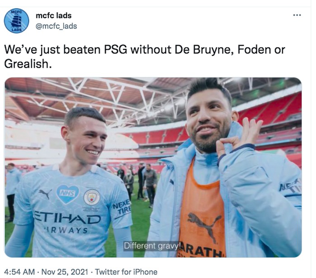
Task: Click the small Puma logo on blue shirt
Action: [45, 194]
